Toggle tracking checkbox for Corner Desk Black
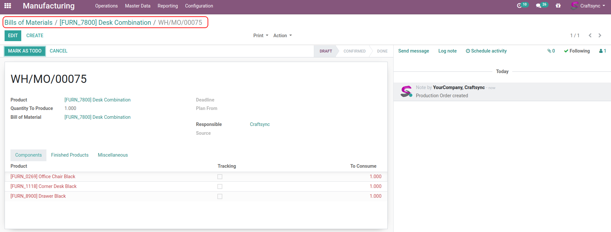611x232 pixels. (220, 187)
